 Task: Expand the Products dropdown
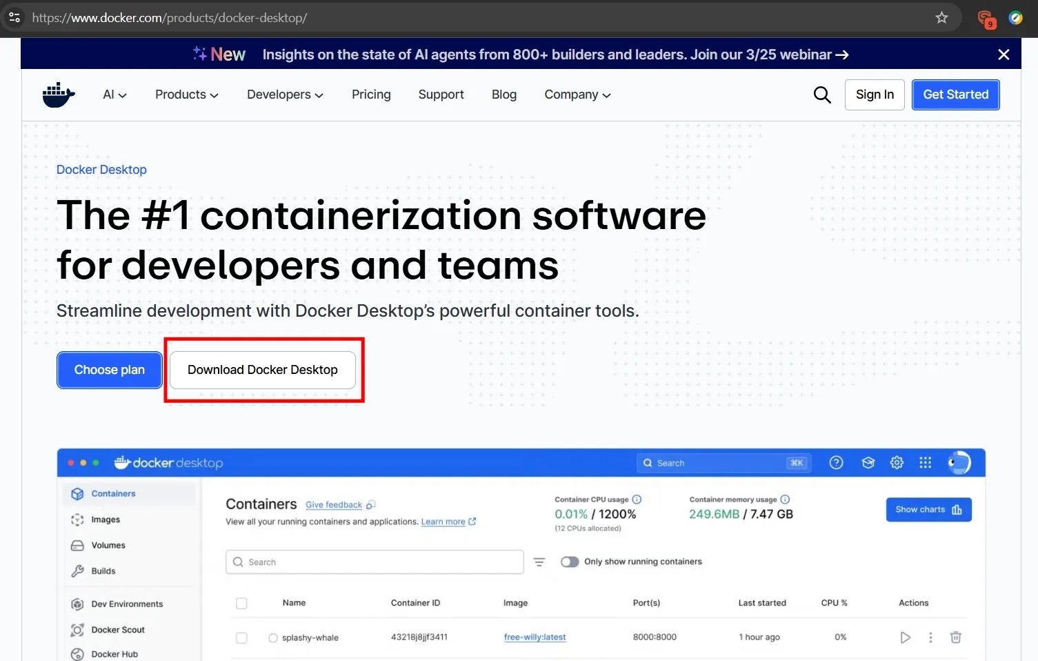tap(186, 95)
